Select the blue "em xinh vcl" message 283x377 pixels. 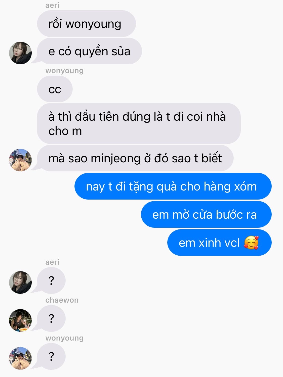pyautogui.click(x=219, y=243)
